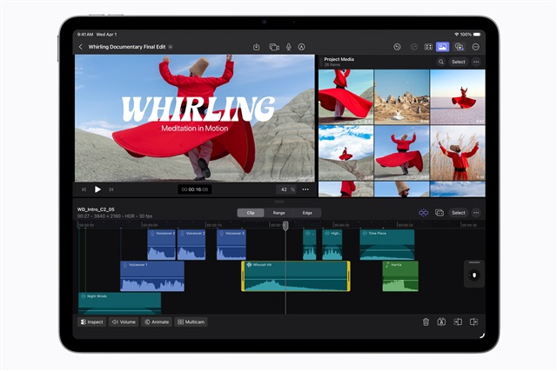Open the viewer zoom percentage dropdown
This screenshot has width=557, height=371.
coord(286,189)
